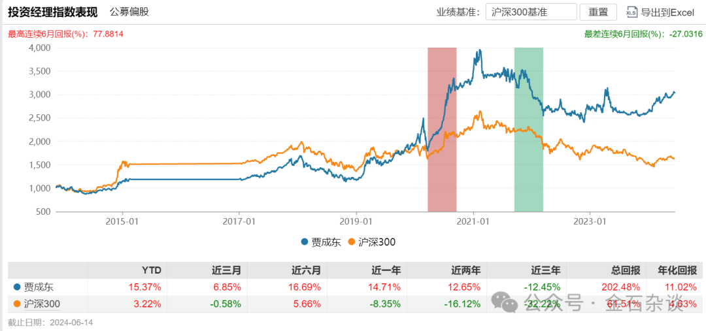Screen dimensions: 706x331
Task: Toggle 沪深300 series in chart legend
Action: (371, 242)
